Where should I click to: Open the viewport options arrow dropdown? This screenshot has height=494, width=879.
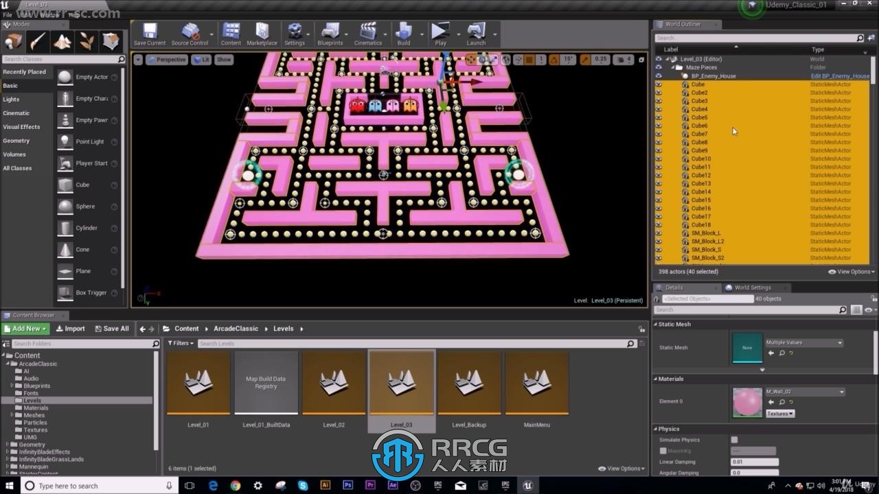tap(138, 60)
